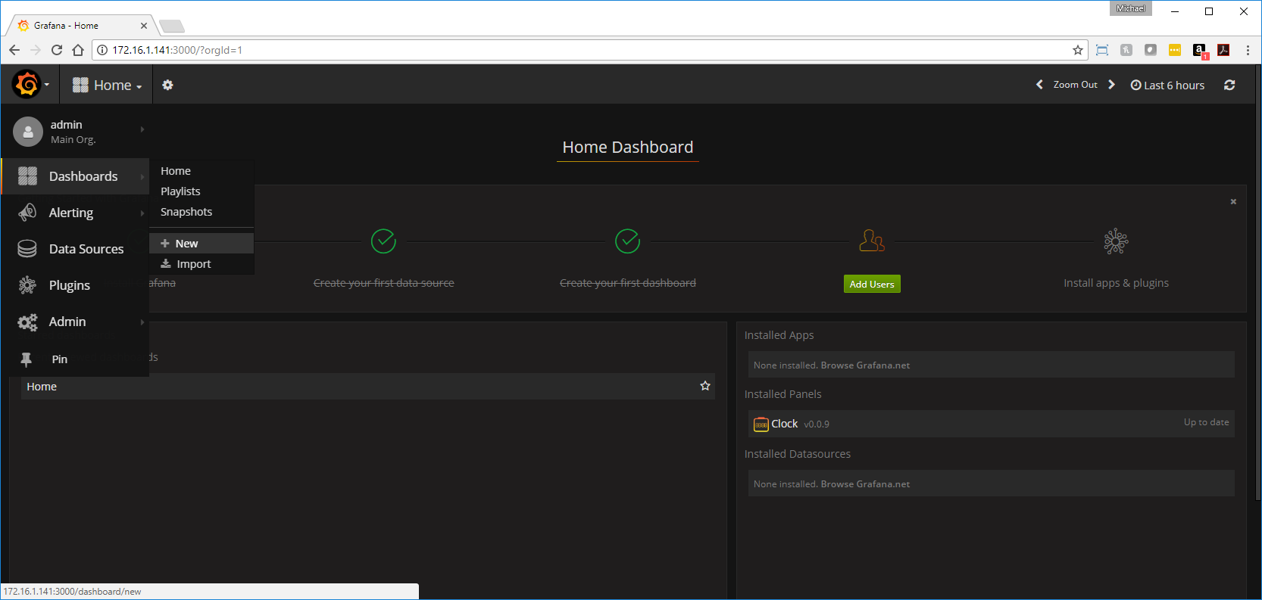
Task: Click the Pin side menu label
Action: point(59,359)
